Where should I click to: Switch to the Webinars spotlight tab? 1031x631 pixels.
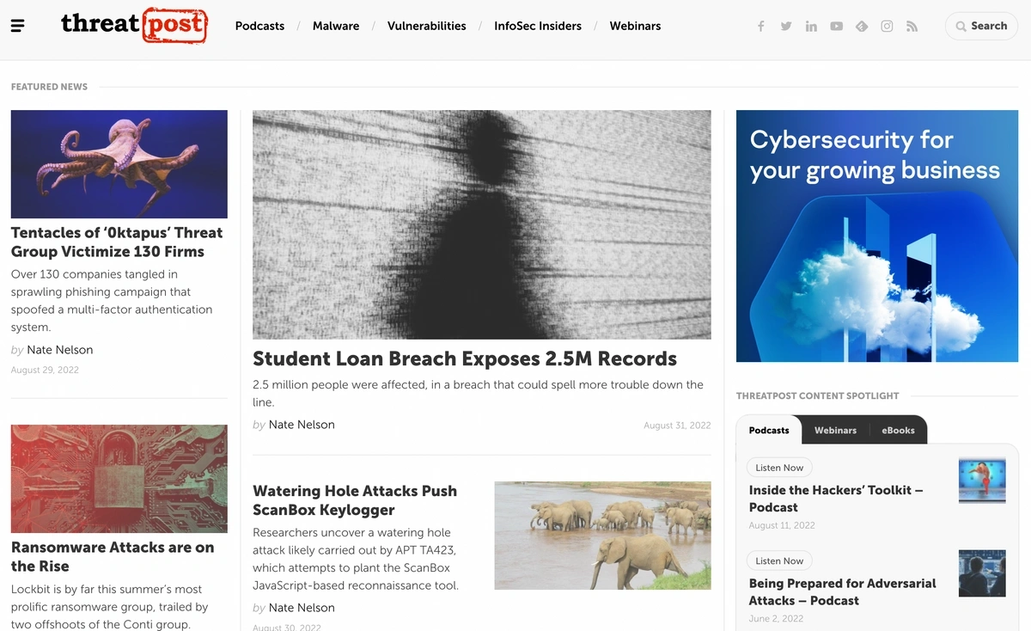point(835,430)
